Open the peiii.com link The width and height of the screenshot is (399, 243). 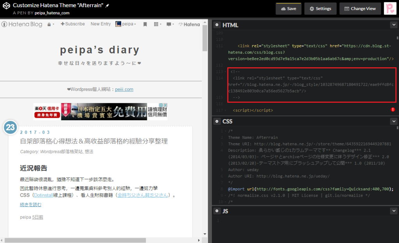[x=124, y=89]
